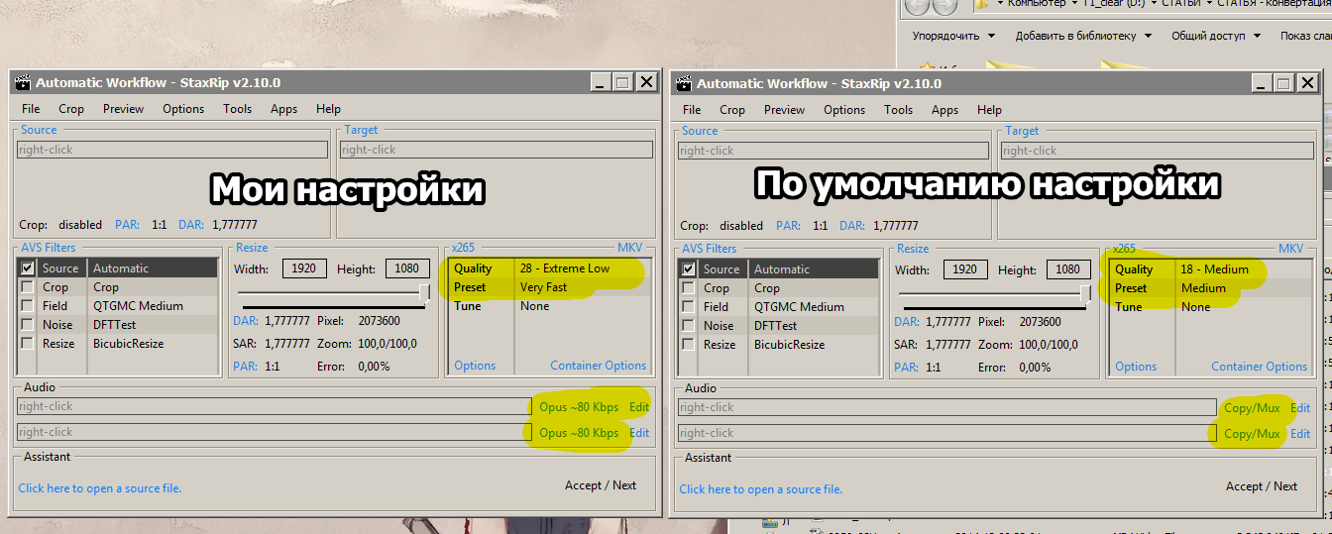1332x534 pixels.
Task: Open Options menu in right StaxRip window
Action: [844, 110]
